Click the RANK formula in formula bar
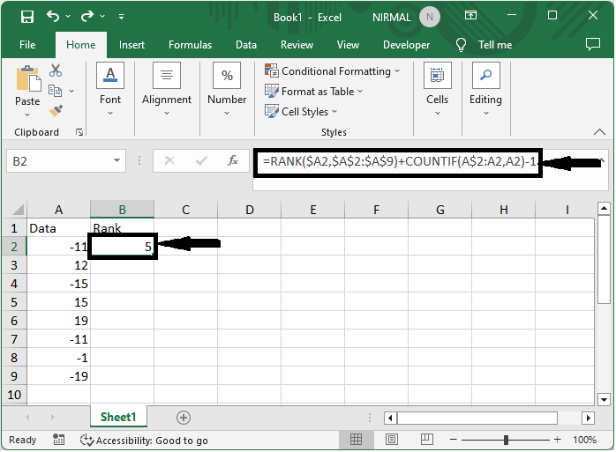Viewport: 616px width, 452px height. [399, 161]
